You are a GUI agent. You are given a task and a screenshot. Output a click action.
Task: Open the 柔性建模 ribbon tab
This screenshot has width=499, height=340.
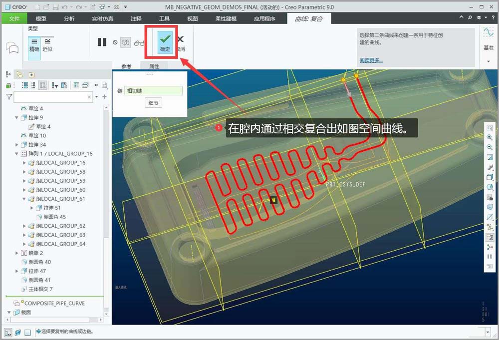tap(226, 18)
